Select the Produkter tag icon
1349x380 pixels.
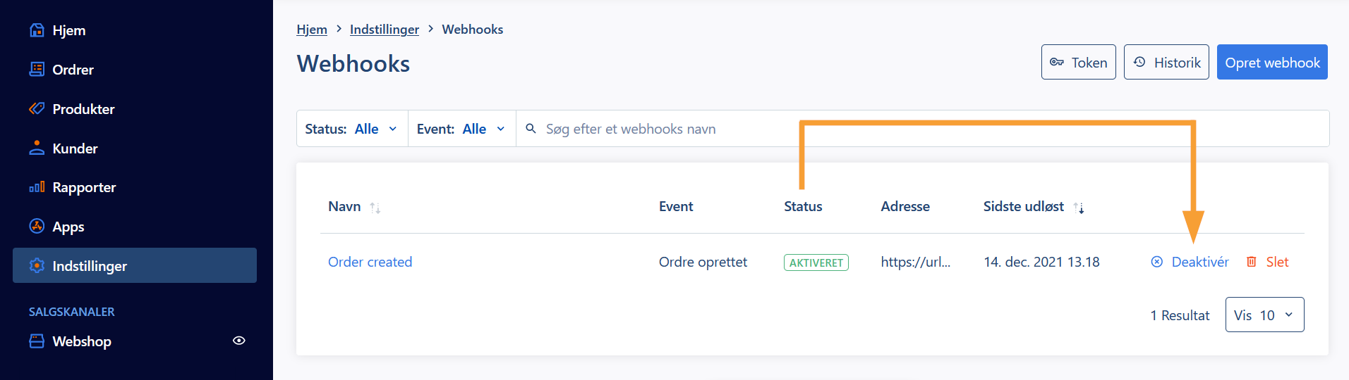click(x=37, y=108)
